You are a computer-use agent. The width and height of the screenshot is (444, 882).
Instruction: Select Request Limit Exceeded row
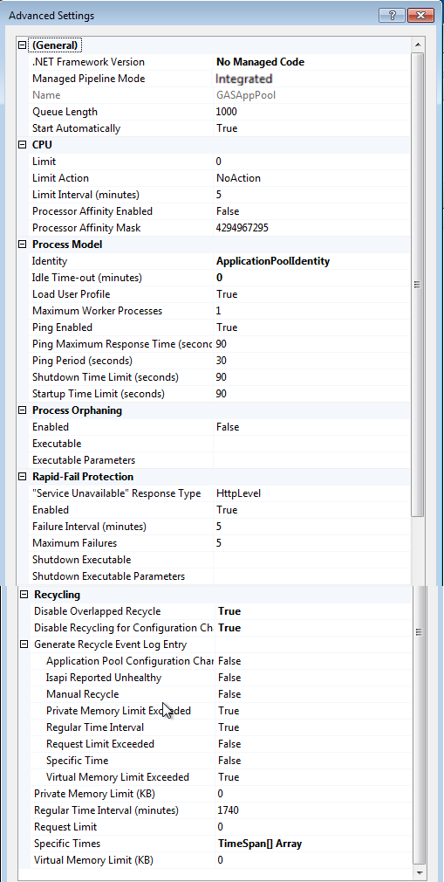click(222, 744)
